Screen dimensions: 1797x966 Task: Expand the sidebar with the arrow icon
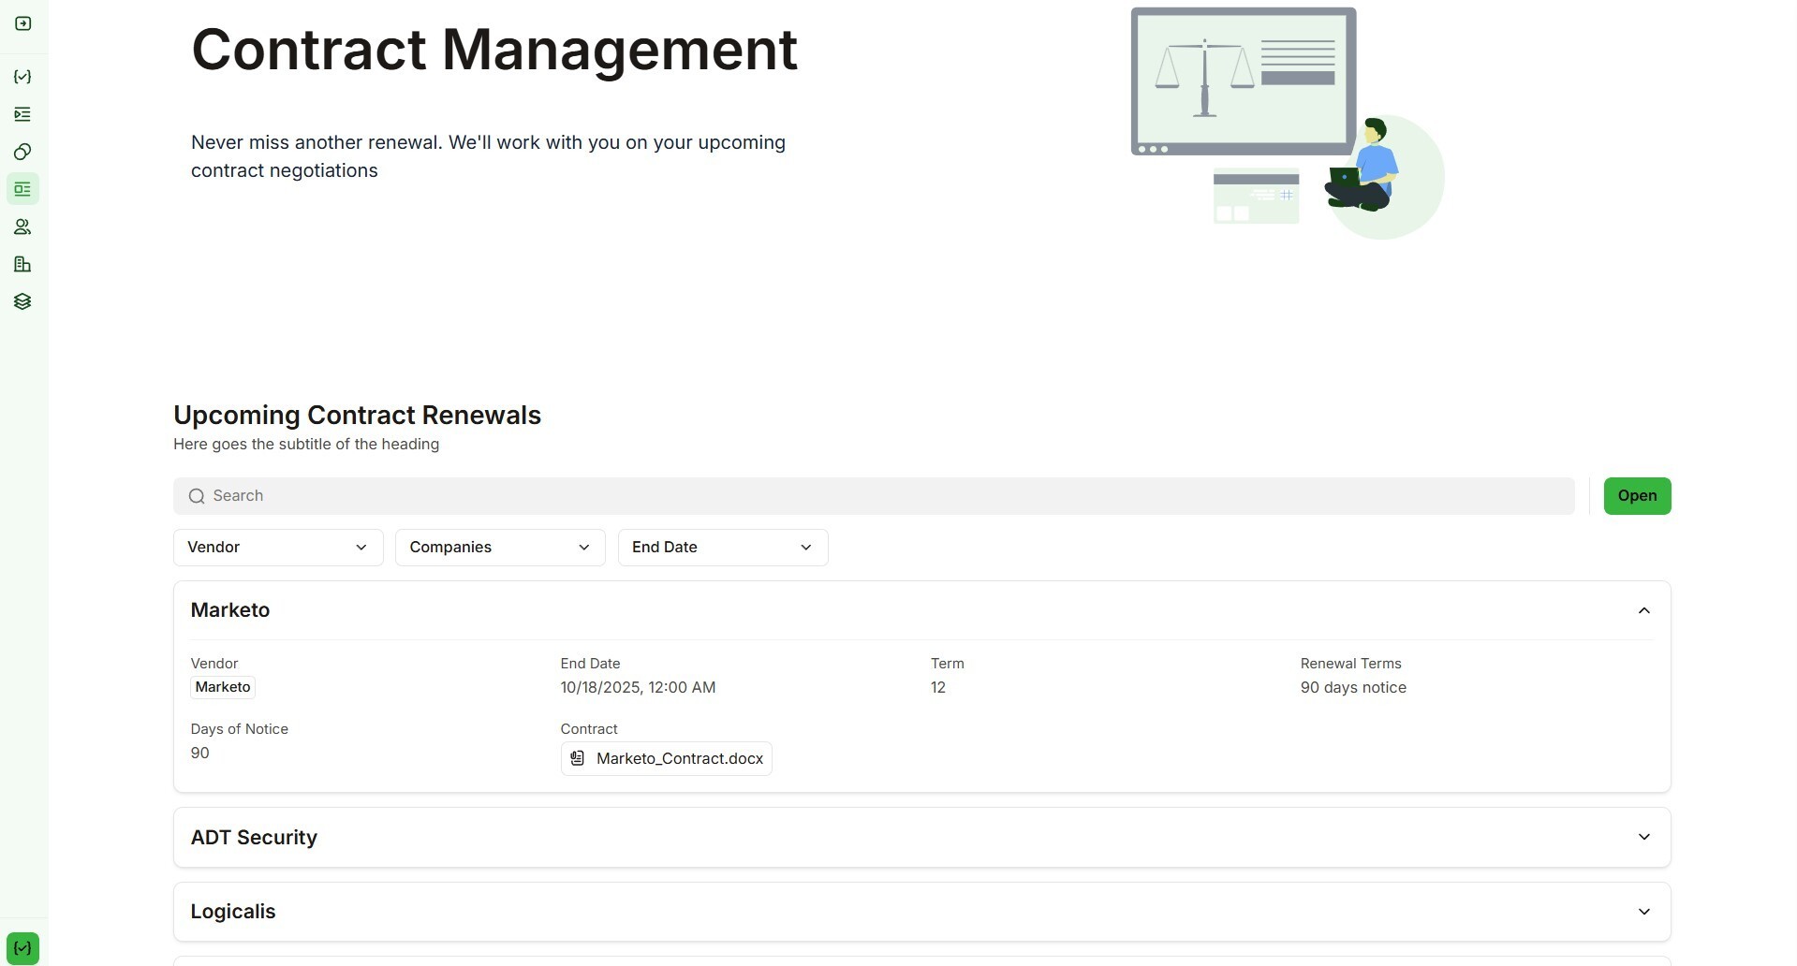[23, 23]
